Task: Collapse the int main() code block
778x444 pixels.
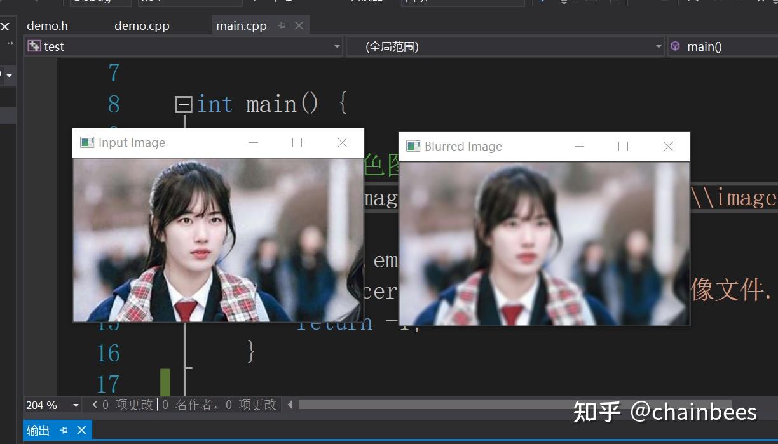Action: 183,105
